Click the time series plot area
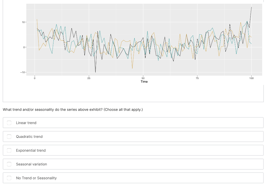The width and height of the screenshot is (275, 186). coord(144,40)
